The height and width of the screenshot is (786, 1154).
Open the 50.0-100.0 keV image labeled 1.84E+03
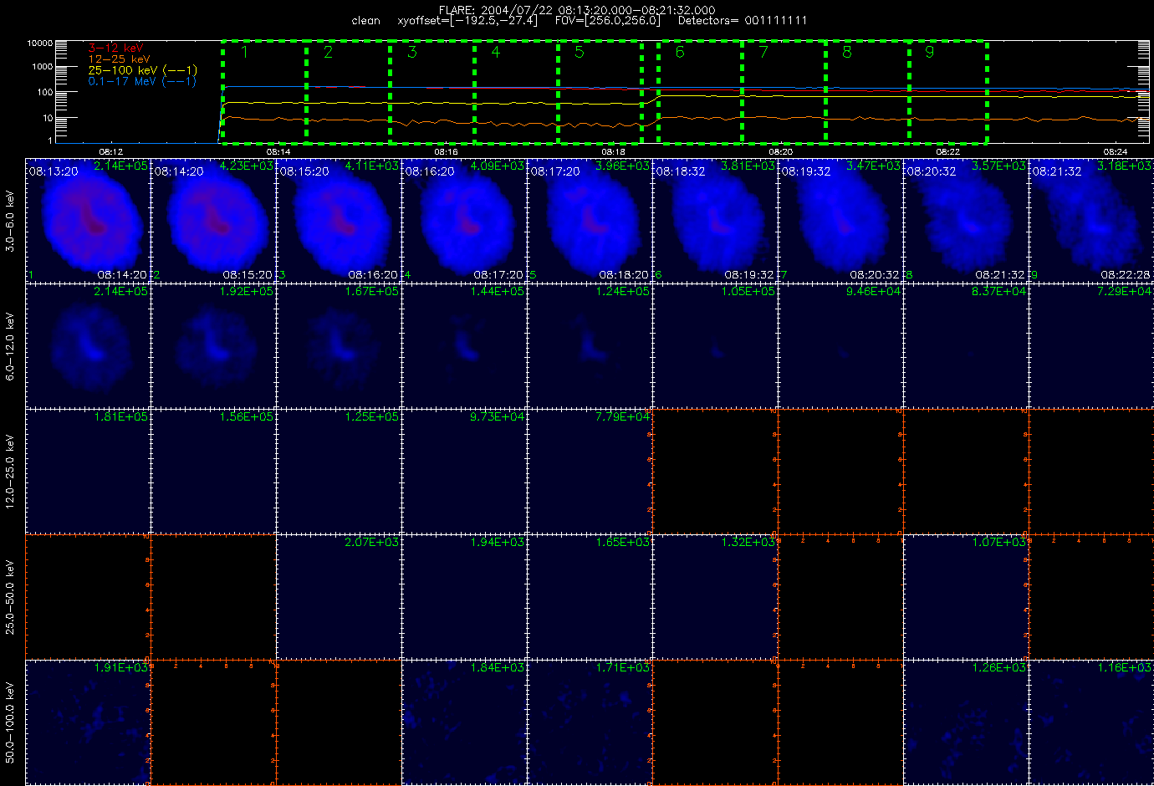(464, 722)
